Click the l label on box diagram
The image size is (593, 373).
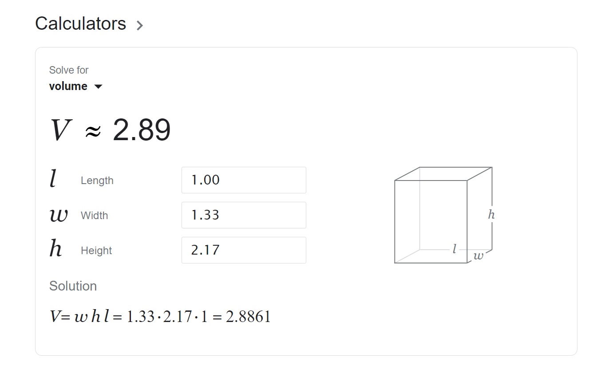(x=454, y=249)
